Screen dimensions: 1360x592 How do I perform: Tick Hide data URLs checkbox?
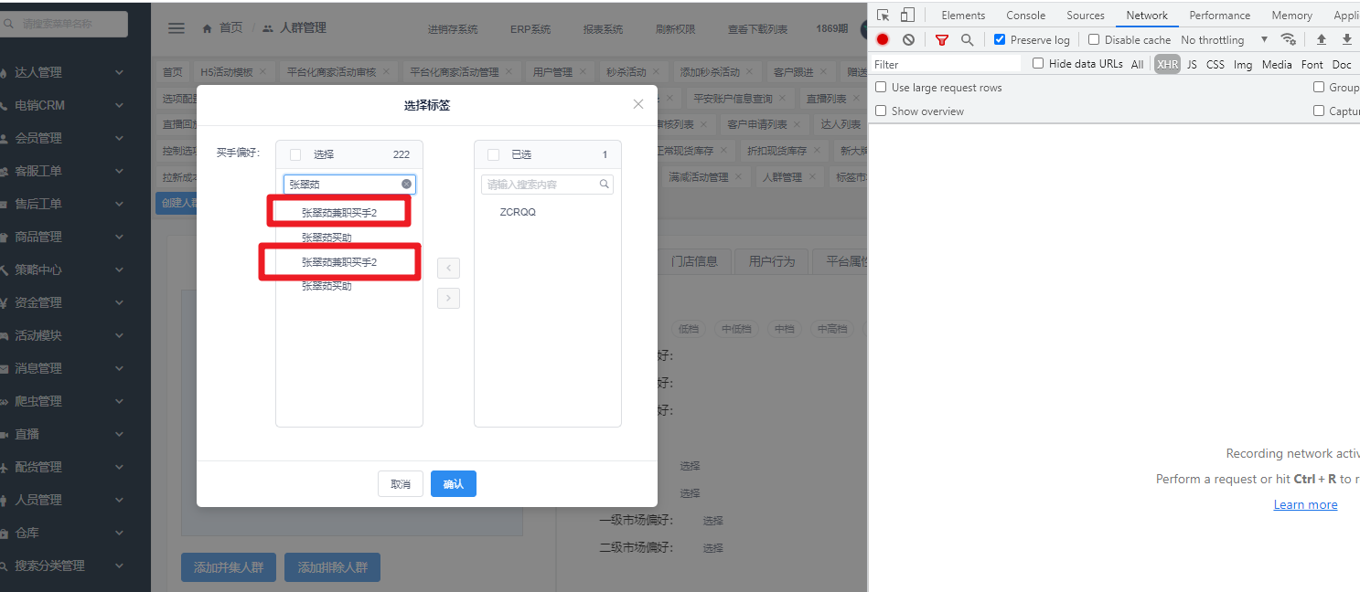1038,63
